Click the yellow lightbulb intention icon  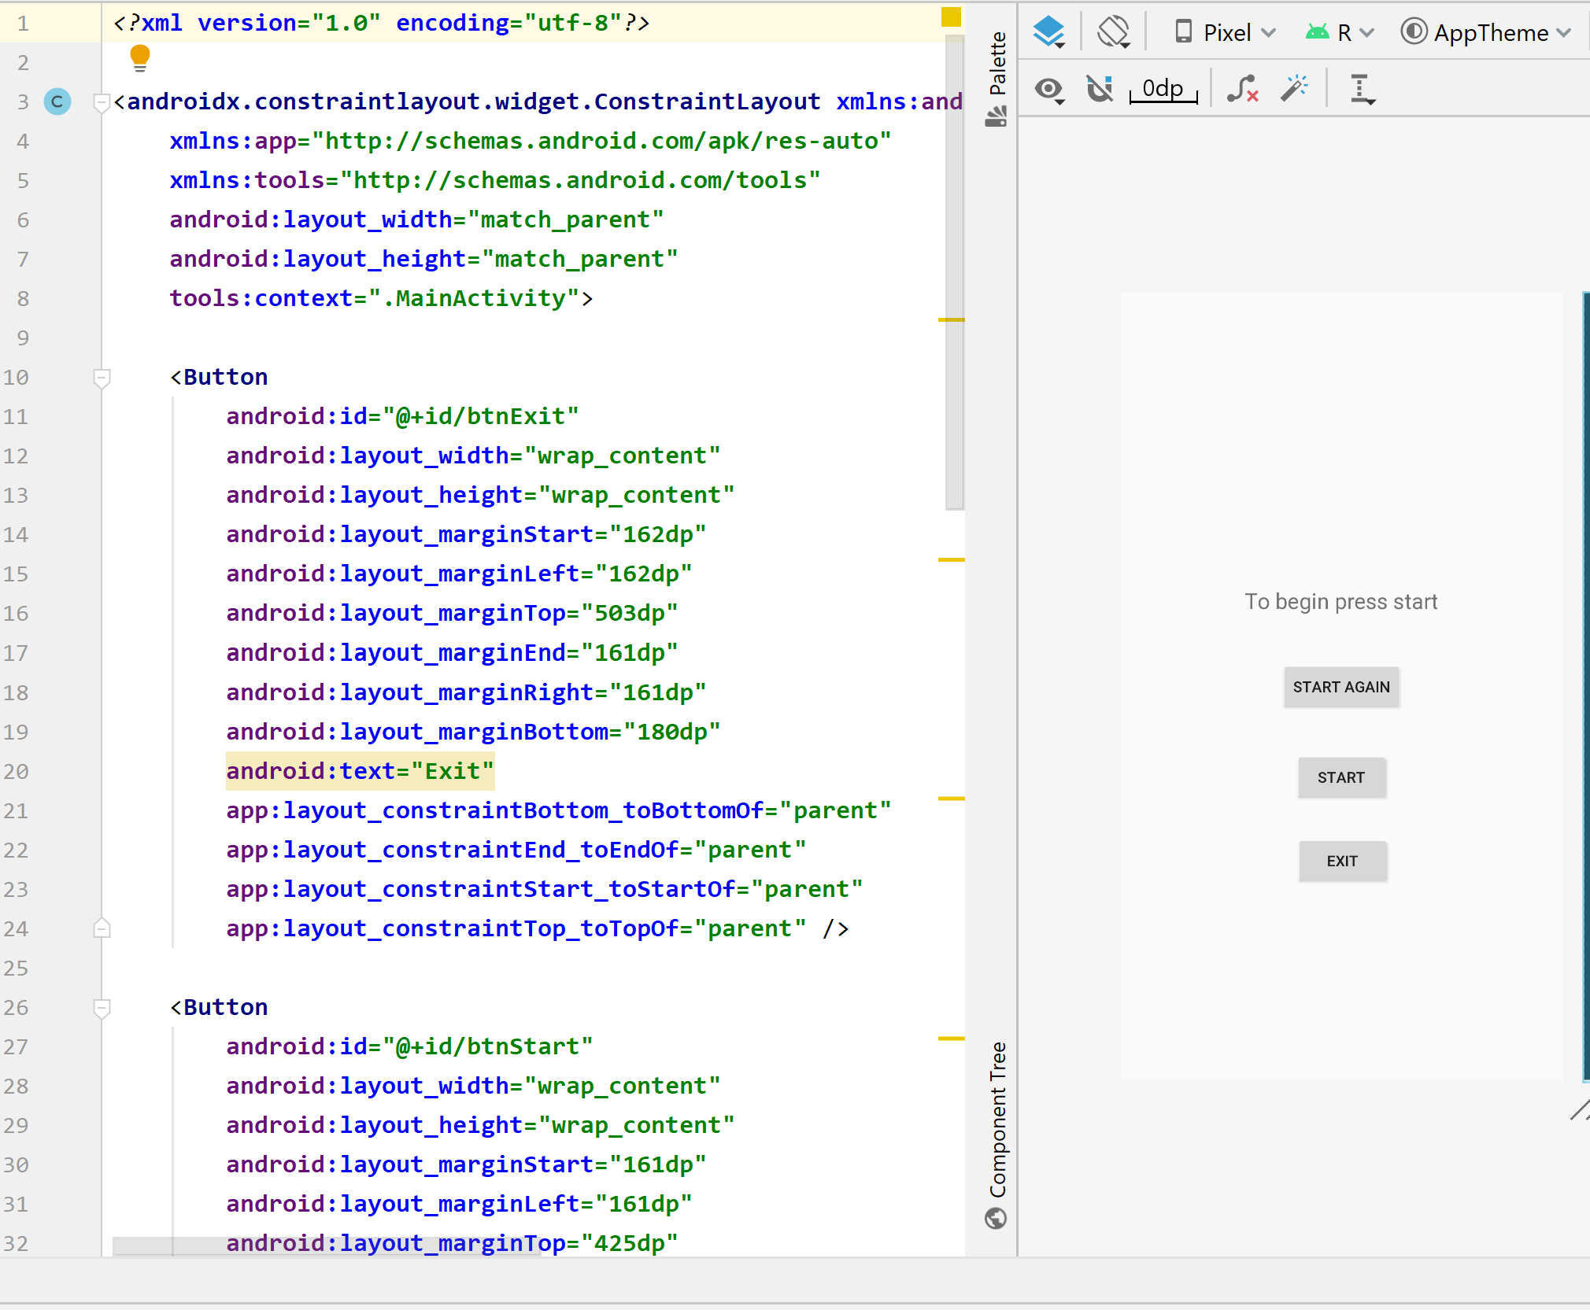point(140,57)
